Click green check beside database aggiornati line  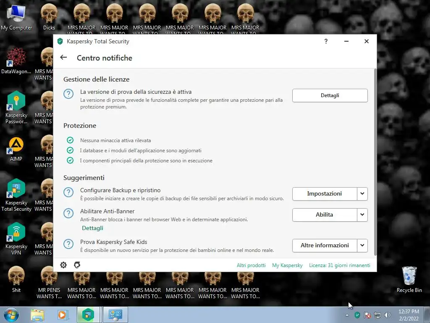(70, 150)
